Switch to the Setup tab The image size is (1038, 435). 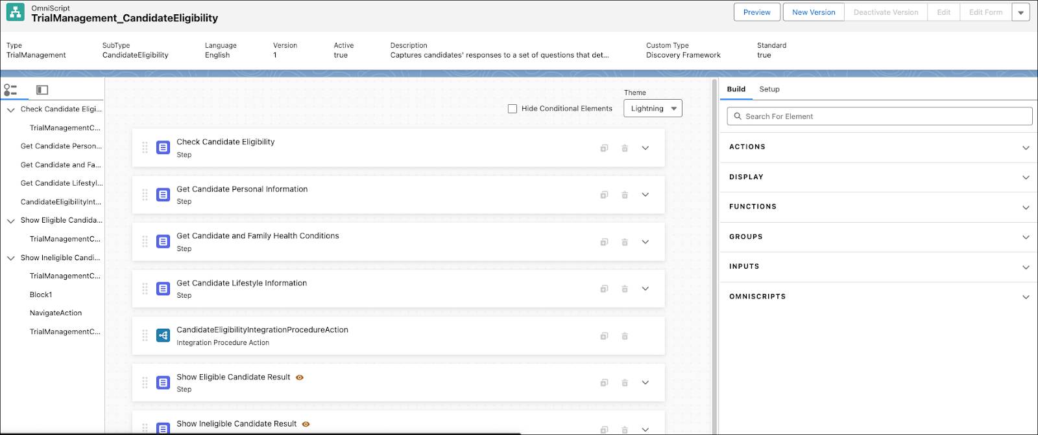tap(769, 89)
